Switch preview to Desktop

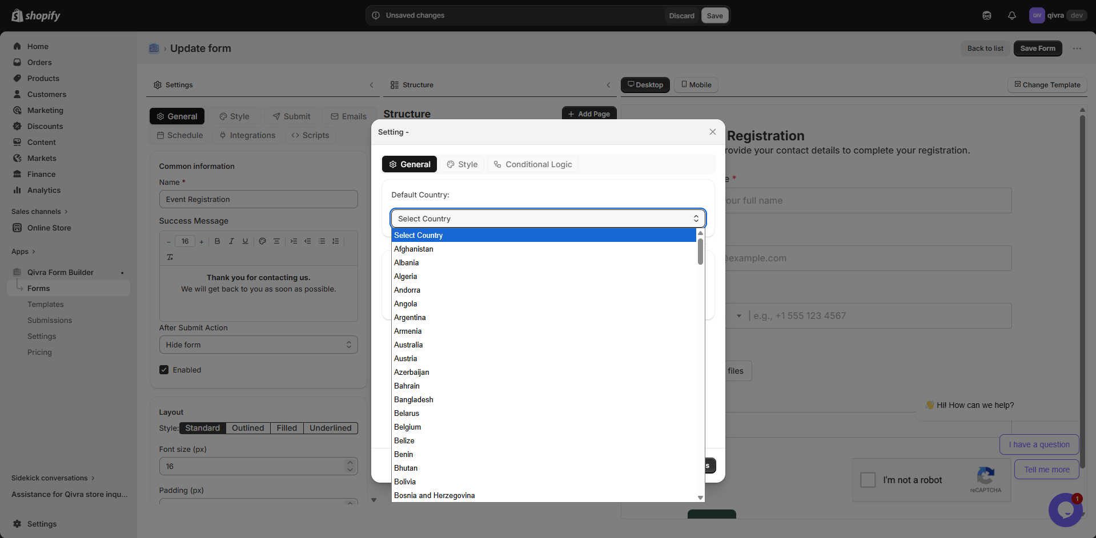[645, 85]
